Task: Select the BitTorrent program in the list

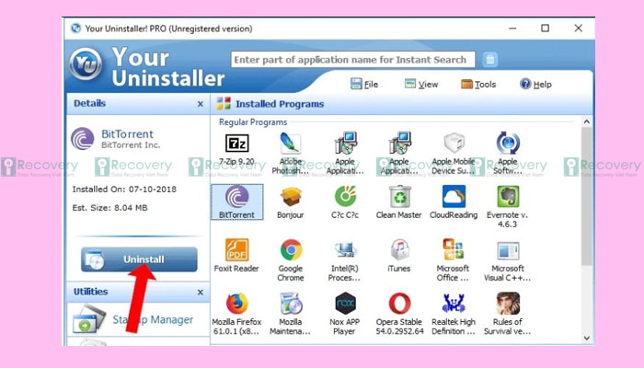Action: pyautogui.click(x=237, y=201)
